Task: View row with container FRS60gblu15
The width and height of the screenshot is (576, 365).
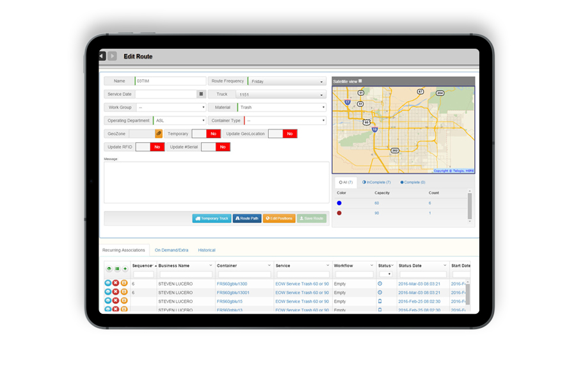Action: pos(108,301)
